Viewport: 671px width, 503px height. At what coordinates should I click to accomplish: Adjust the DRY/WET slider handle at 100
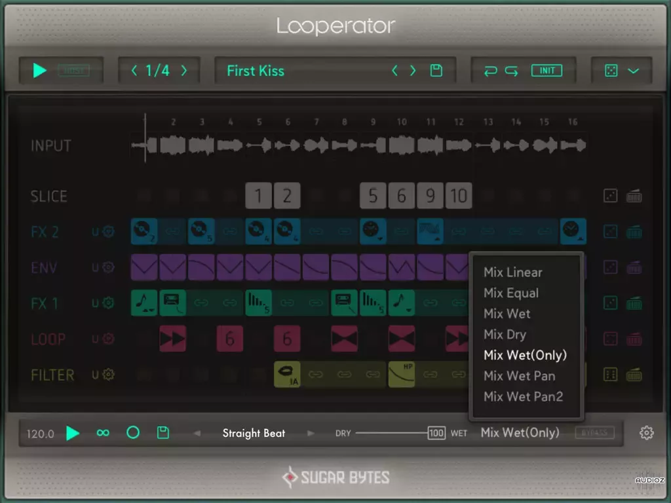pos(436,433)
